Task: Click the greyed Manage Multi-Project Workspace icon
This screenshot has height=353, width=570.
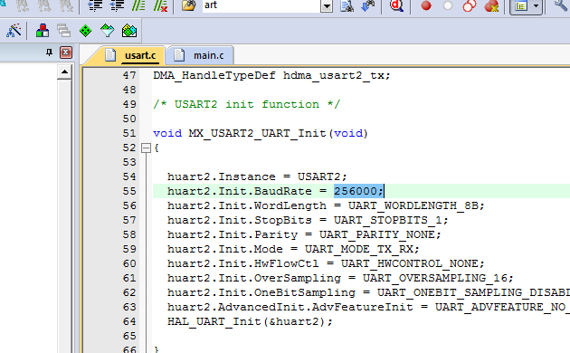Action: [x=64, y=31]
